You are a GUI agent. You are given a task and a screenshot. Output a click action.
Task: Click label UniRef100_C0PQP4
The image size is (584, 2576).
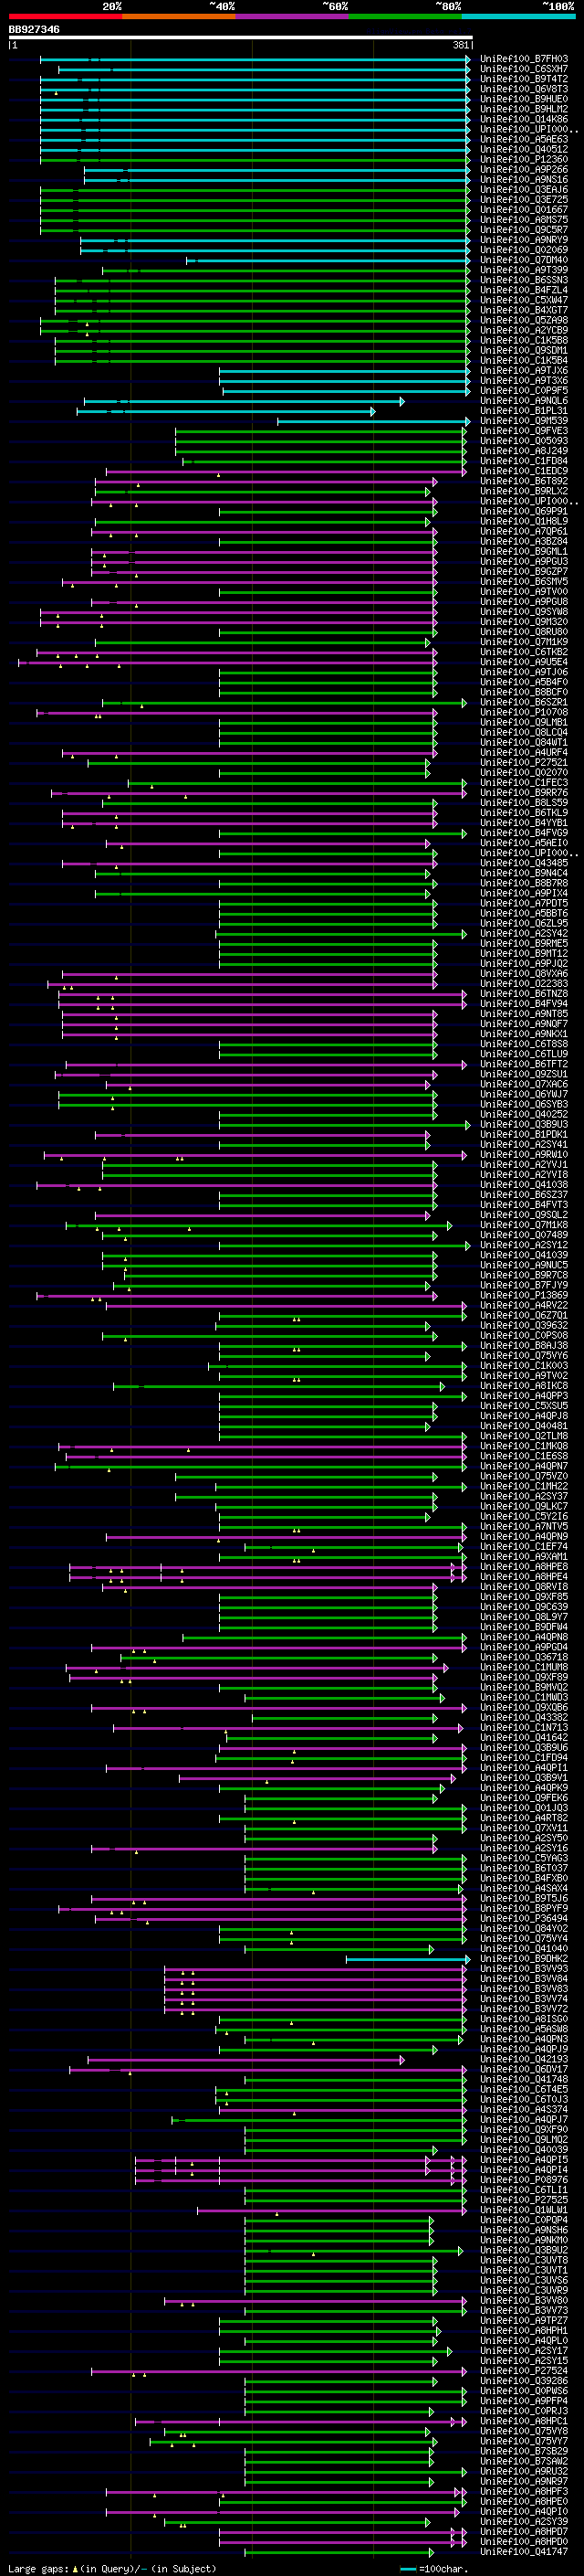[x=524, y=2220]
